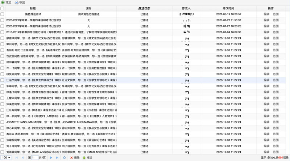Click the 导出 (Export) printer icon
This screenshot has height=161, width=290.
click(16, 3)
